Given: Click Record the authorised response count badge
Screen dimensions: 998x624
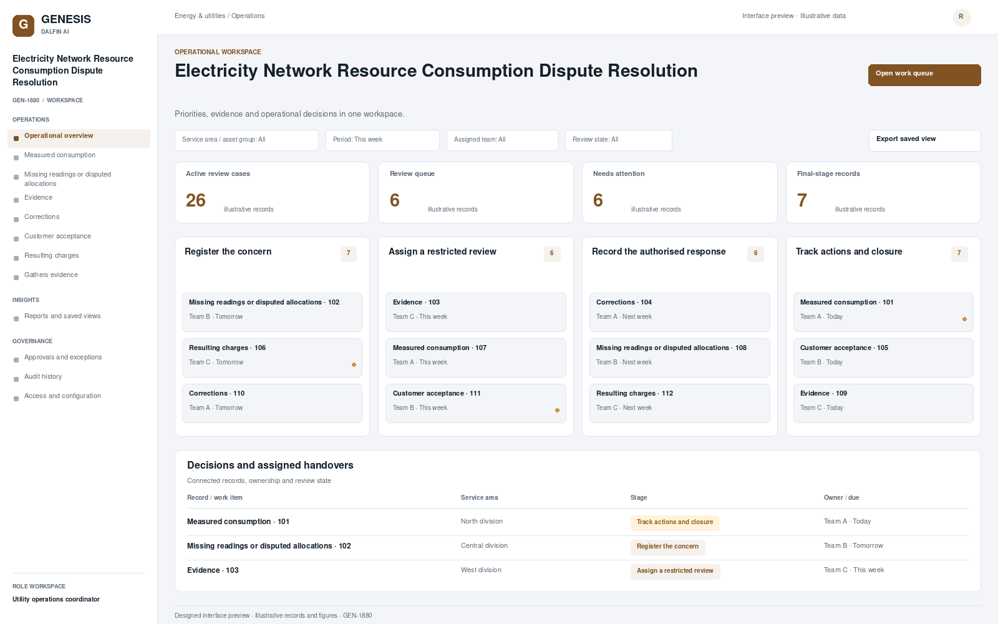Looking at the screenshot, I should (755, 253).
